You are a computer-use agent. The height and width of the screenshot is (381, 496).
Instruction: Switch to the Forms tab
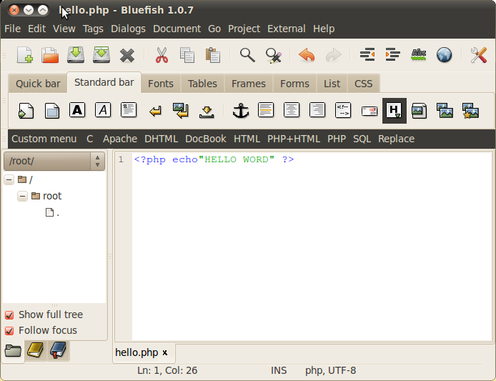point(294,84)
